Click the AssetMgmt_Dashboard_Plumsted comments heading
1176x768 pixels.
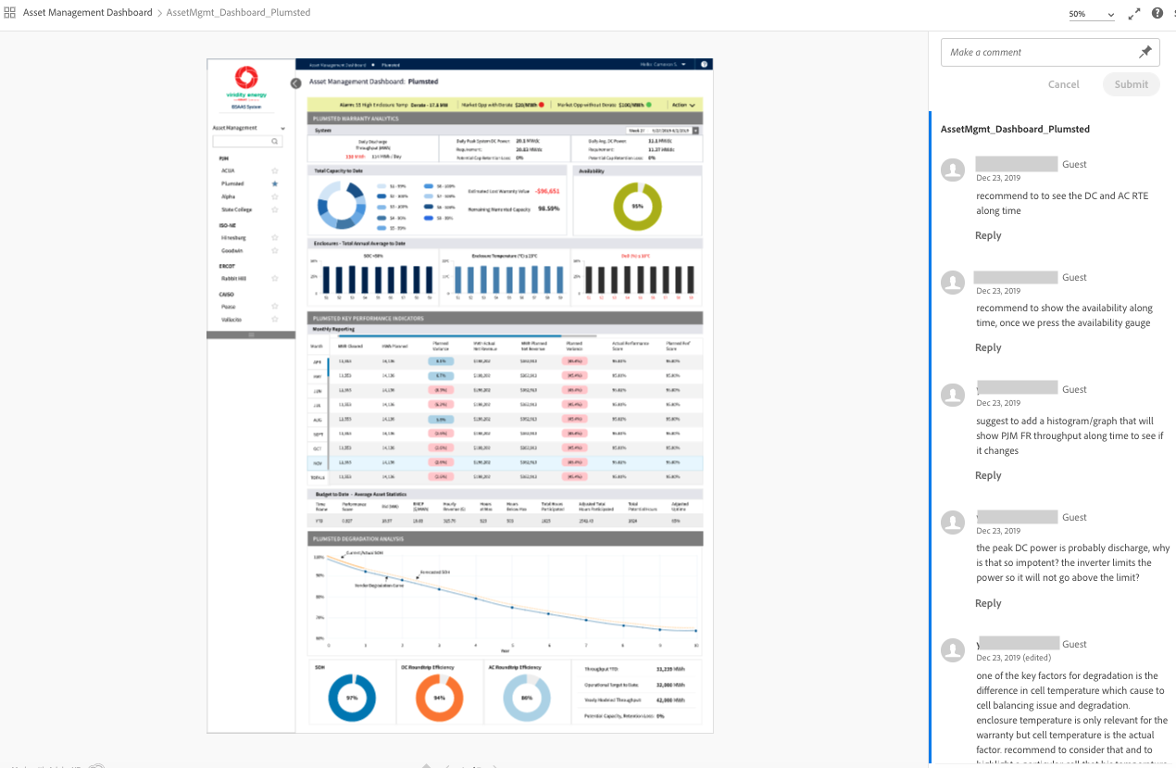(x=1015, y=129)
